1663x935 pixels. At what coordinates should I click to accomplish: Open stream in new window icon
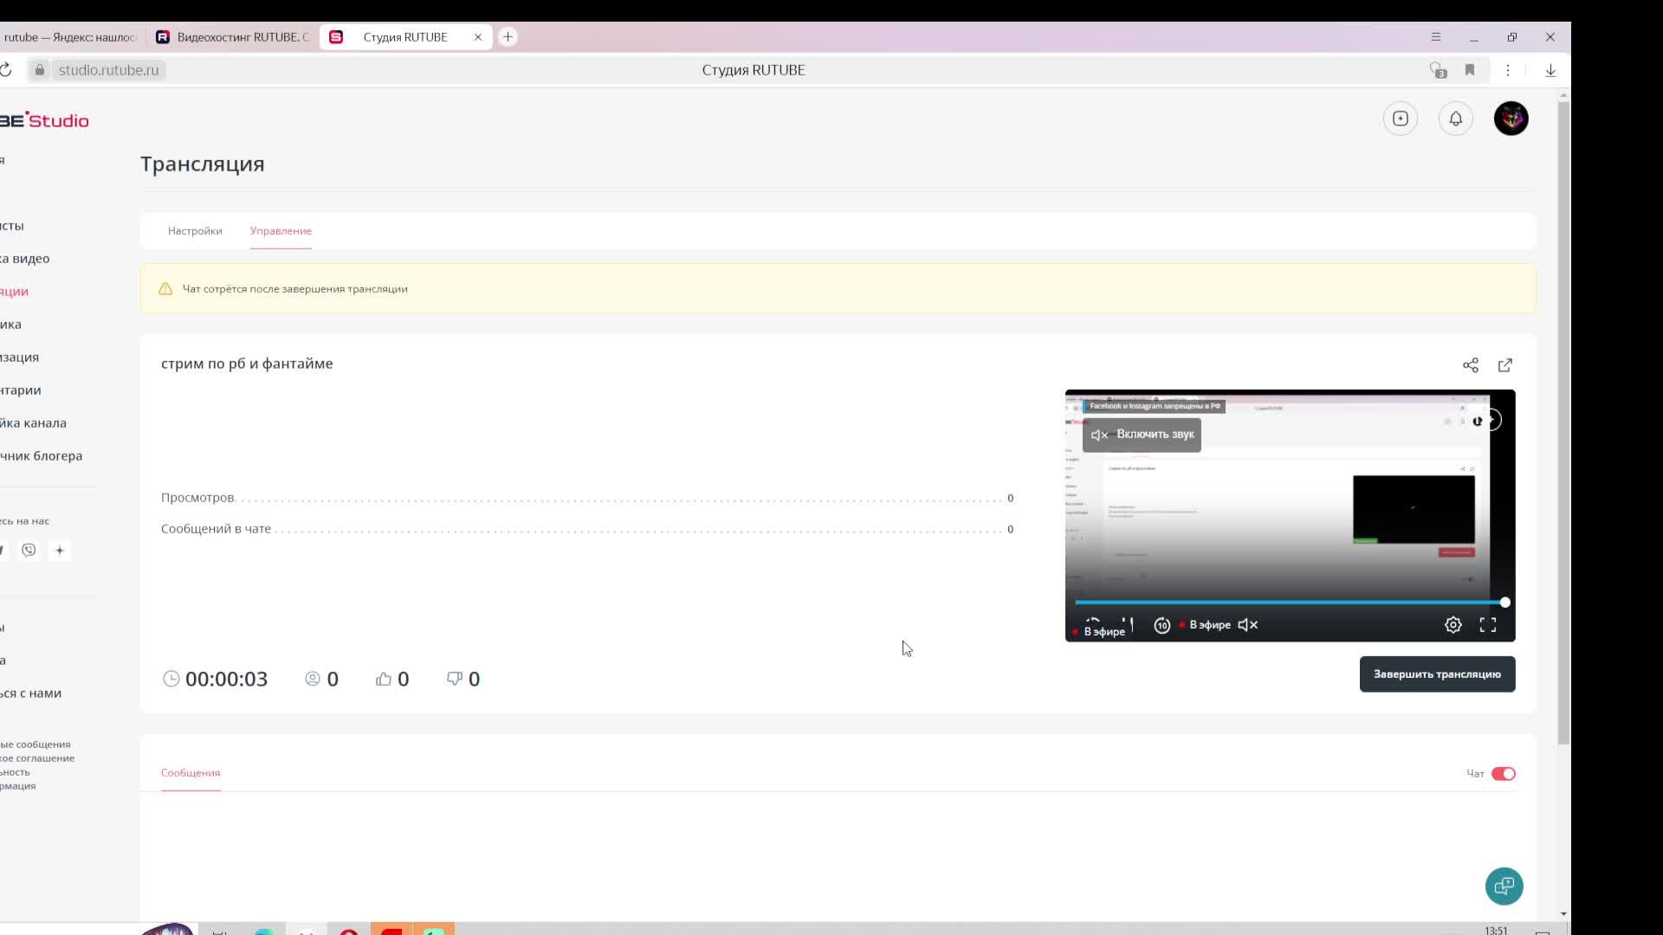[1505, 365]
